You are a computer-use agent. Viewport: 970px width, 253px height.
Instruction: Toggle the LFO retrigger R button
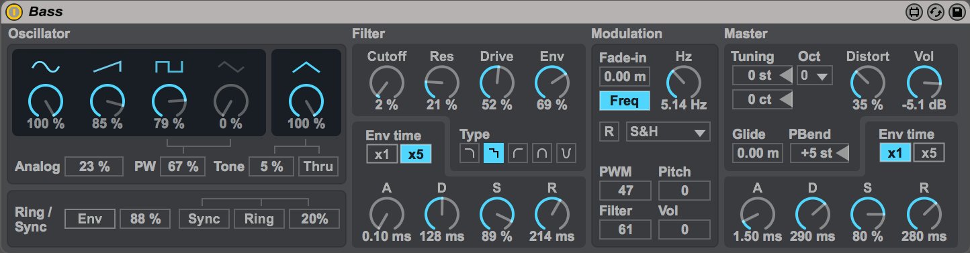coord(609,132)
